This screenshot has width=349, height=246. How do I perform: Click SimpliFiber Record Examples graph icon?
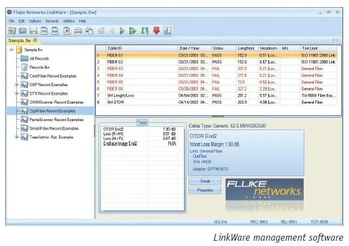click(24, 128)
